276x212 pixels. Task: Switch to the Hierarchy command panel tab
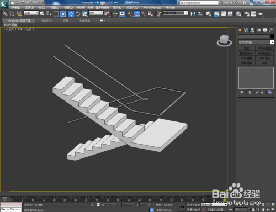[252, 30]
